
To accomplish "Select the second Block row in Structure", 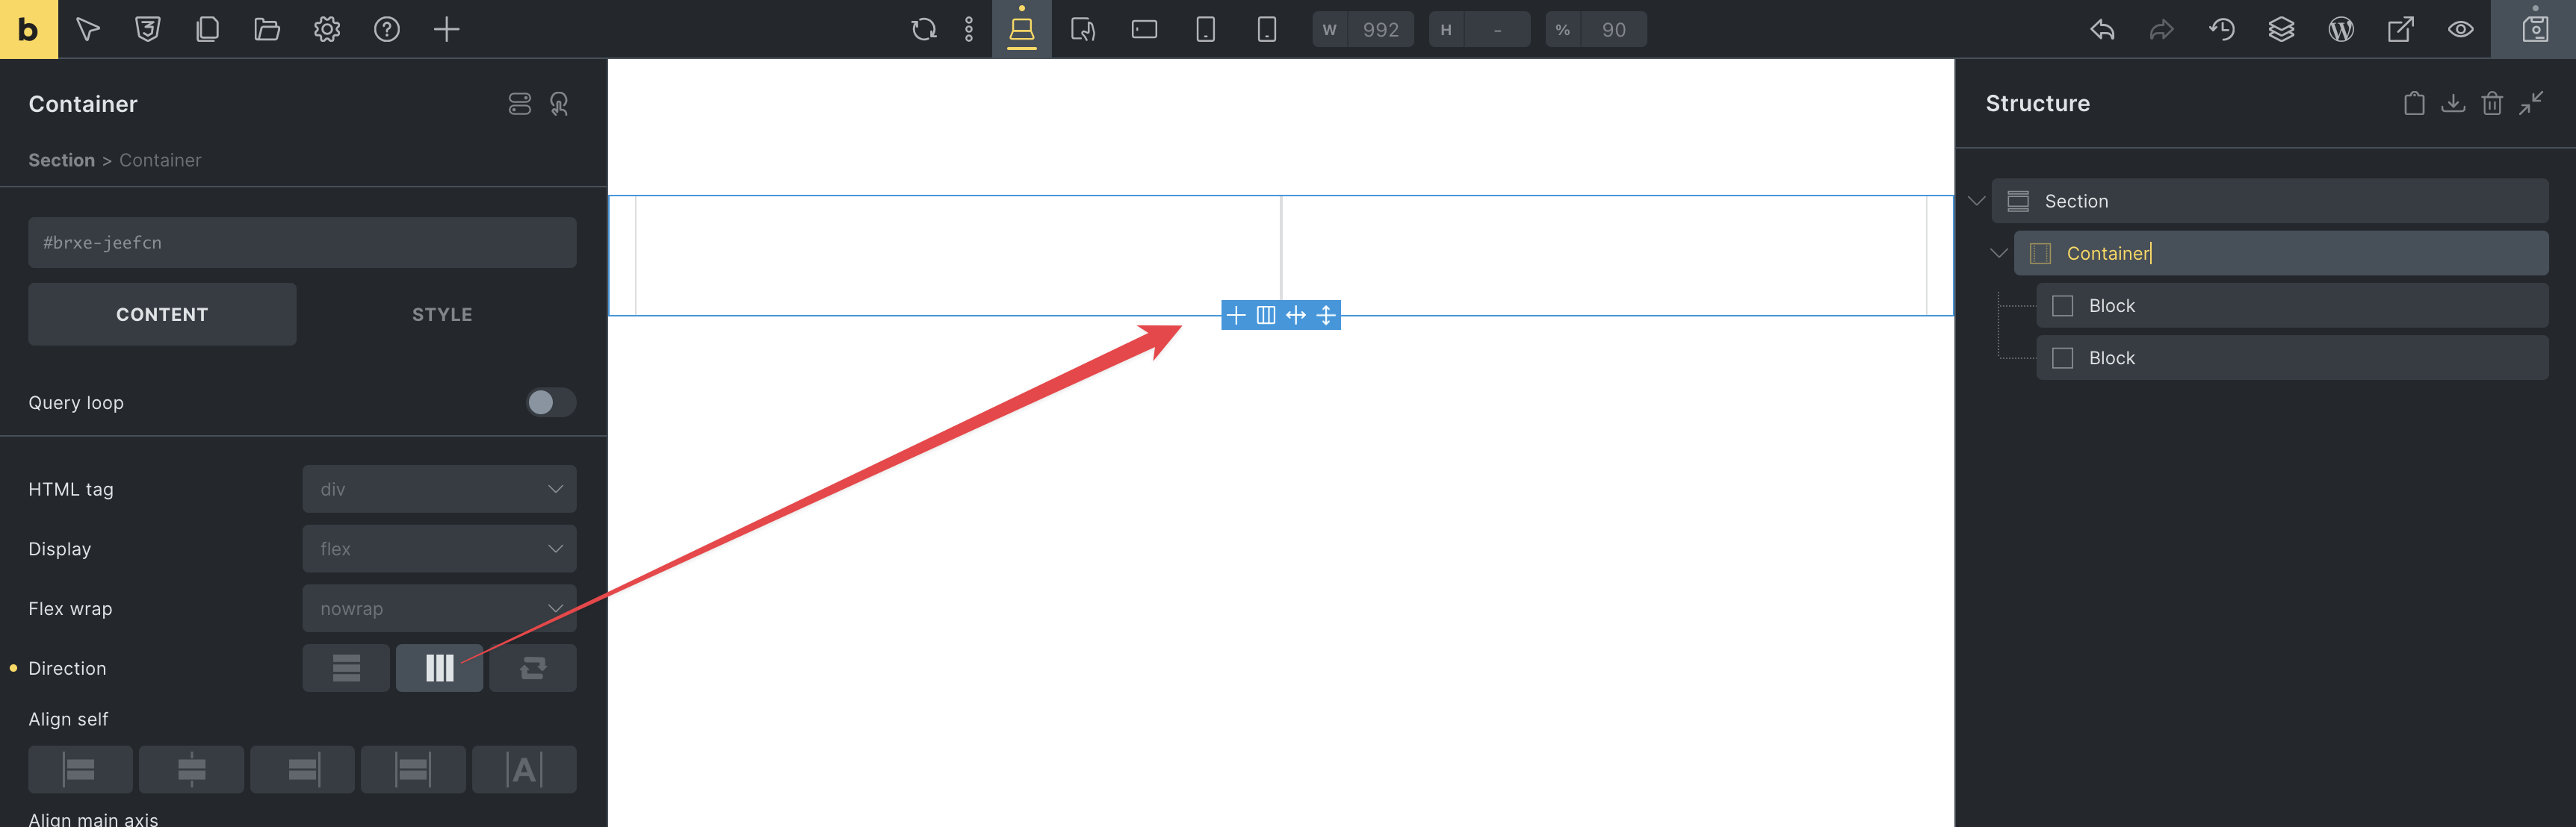I will coord(2291,358).
